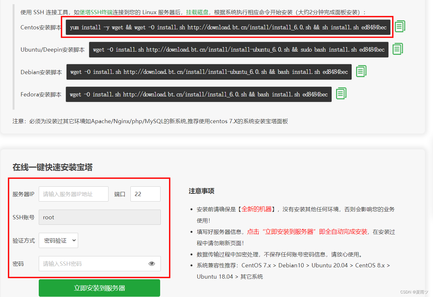Click the 在线一键快速安装宝塔 heading
The width and height of the screenshot is (433, 297).
click(53, 167)
